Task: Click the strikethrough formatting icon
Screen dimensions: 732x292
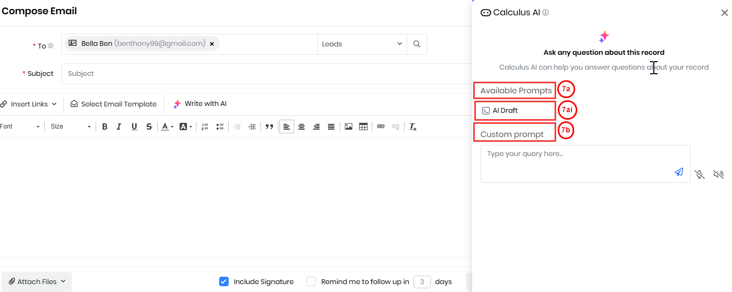Action: (149, 126)
